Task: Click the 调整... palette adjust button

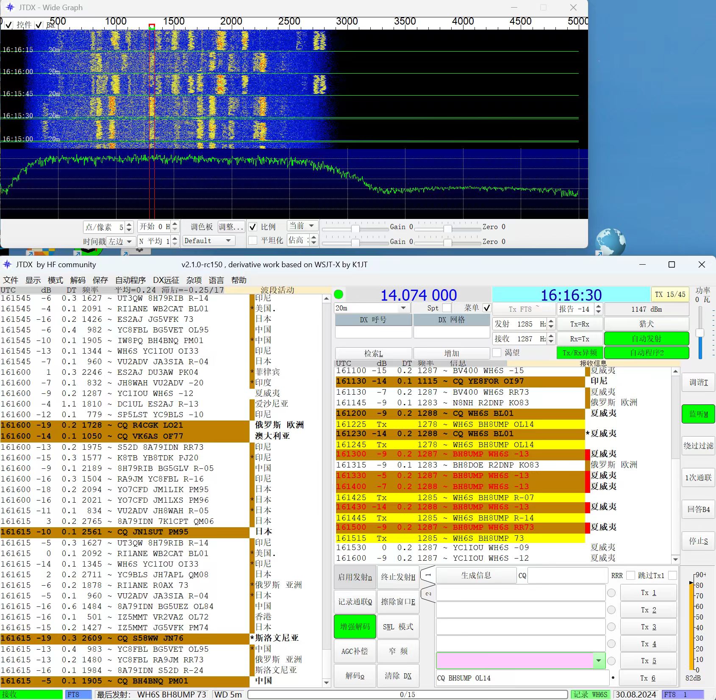Action: point(231,227)
